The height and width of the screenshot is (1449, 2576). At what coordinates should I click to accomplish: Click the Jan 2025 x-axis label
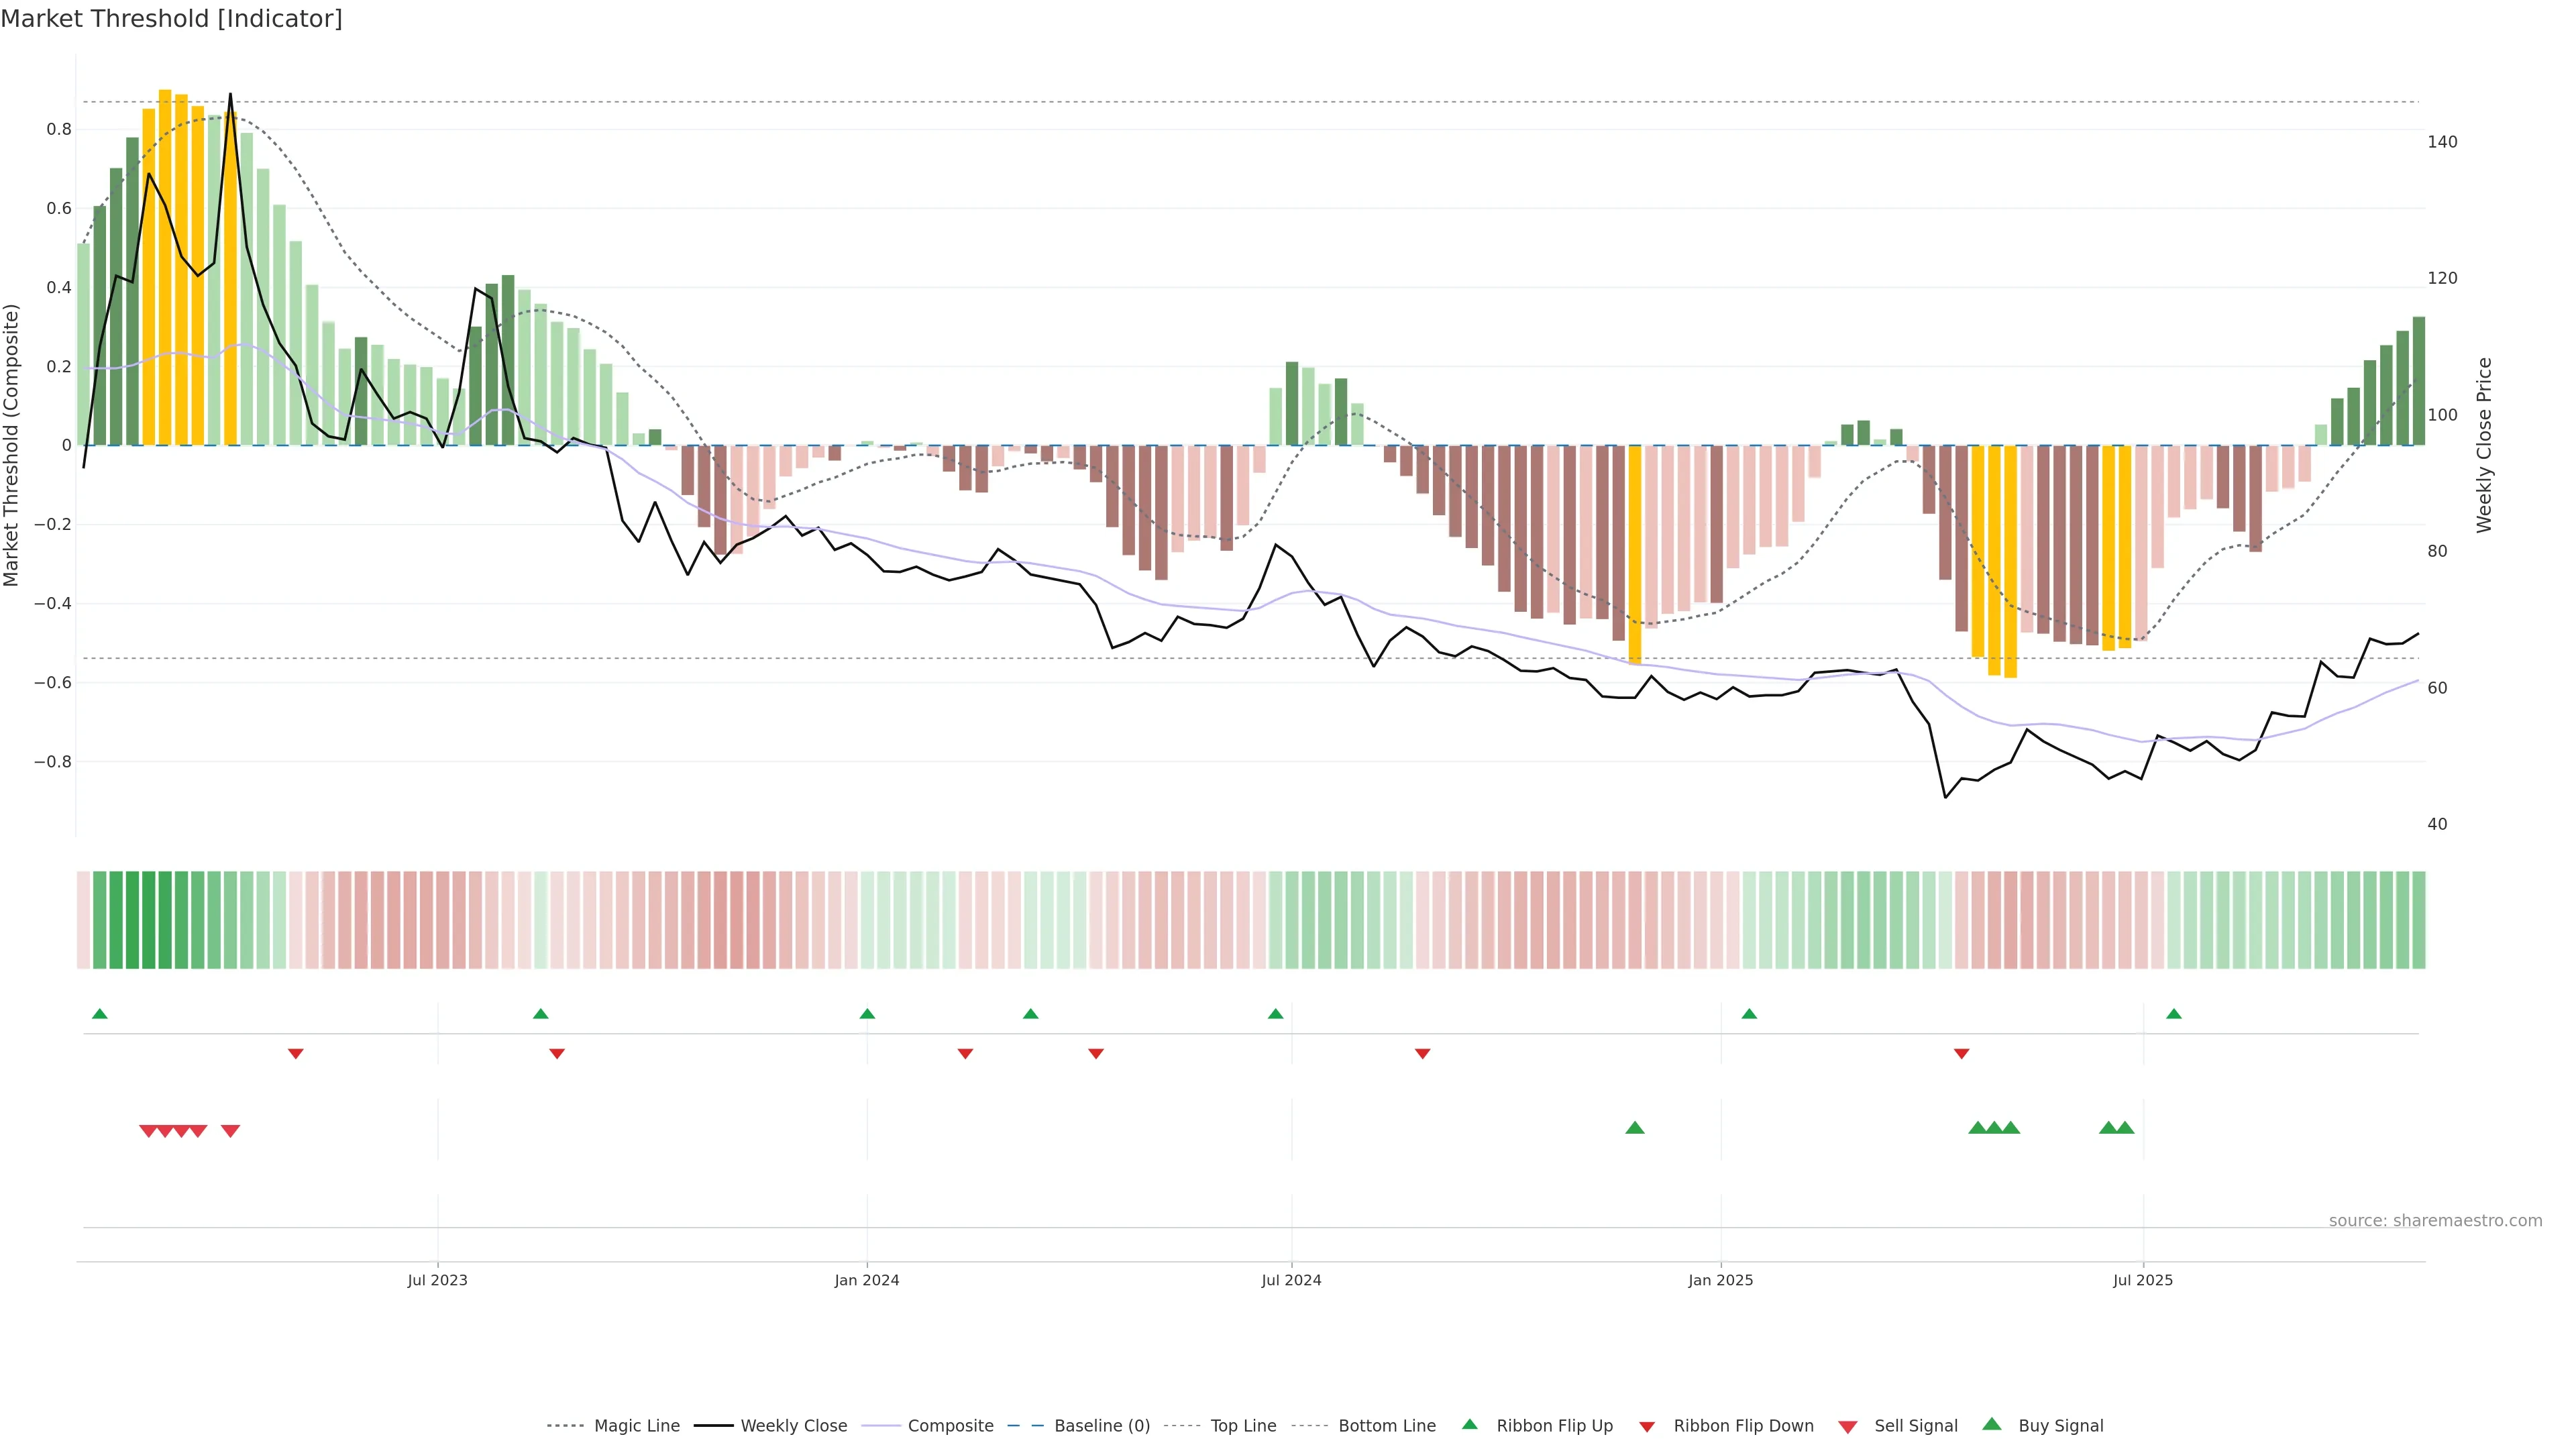(1720, 1280)
